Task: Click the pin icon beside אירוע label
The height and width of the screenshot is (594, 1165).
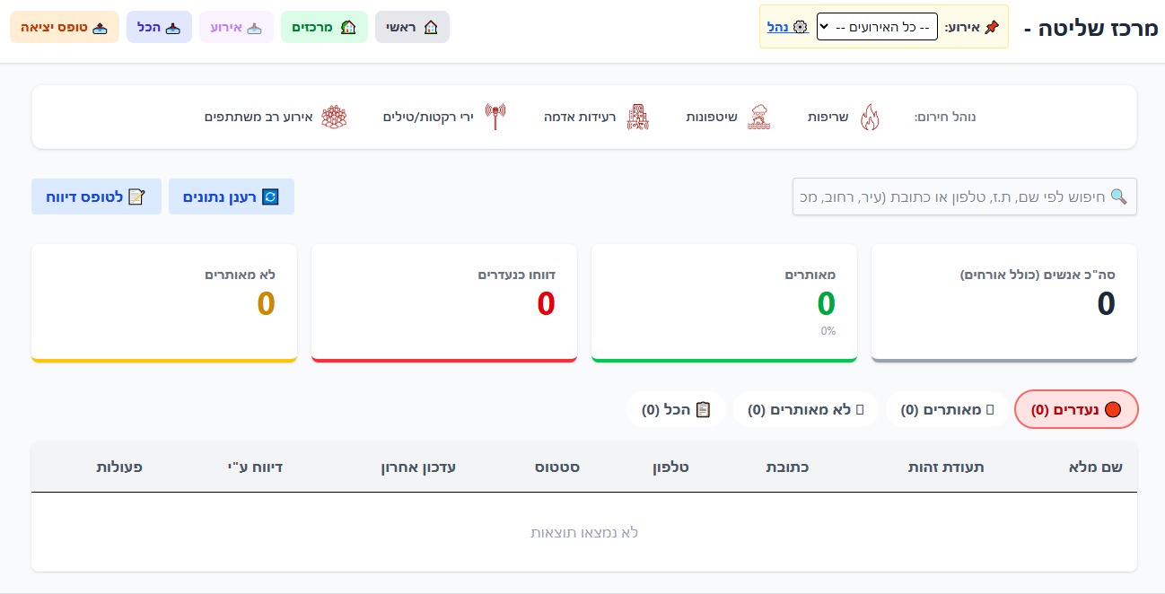Action: coord(991,27)
